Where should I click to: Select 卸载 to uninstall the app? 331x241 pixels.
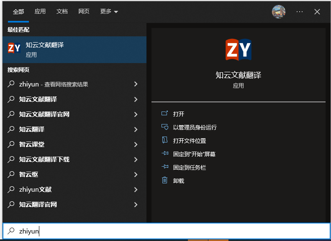[179, 181]
